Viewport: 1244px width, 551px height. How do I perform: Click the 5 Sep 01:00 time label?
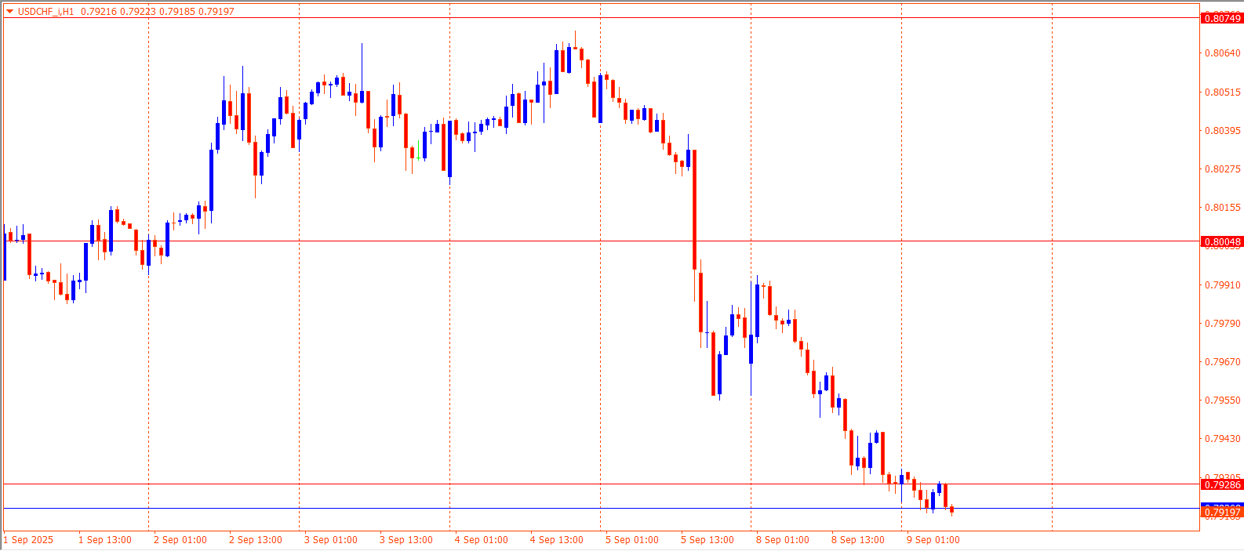(632, 540)
